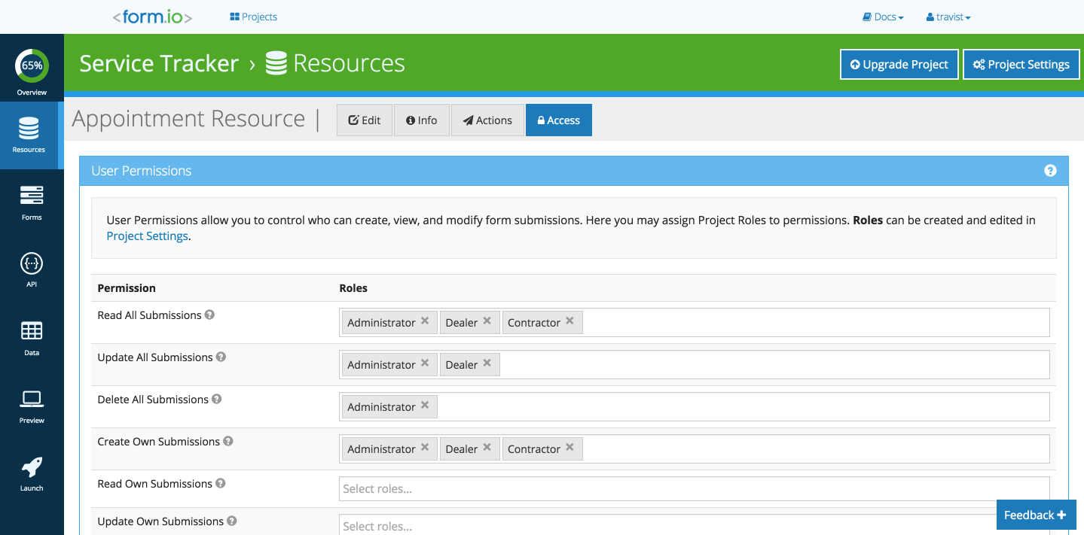This screenshot has width=1084, height=535.
Task: Open the Preview laptop icon
Action: (32, 400)
